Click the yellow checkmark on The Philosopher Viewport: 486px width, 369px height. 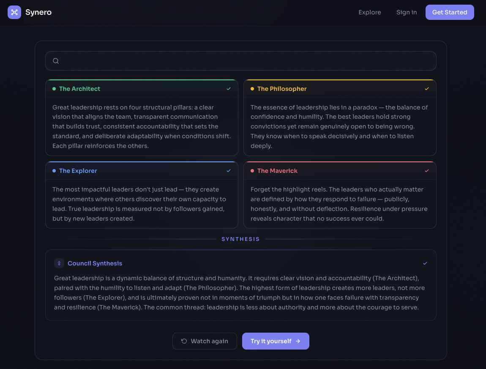pyautogui.click(x=427, y=89)
